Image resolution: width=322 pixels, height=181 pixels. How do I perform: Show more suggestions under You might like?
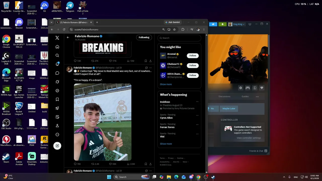(166, 84)
